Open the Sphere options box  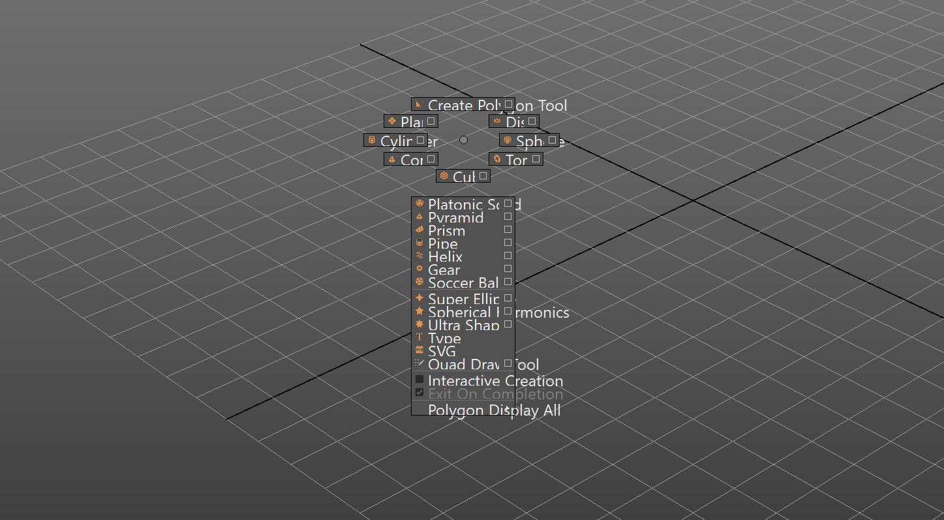[554, 139]
